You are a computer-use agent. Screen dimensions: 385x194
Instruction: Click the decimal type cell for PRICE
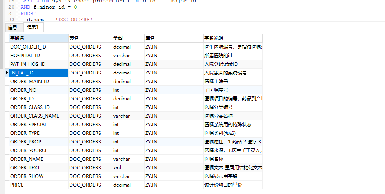click(128, 185)
